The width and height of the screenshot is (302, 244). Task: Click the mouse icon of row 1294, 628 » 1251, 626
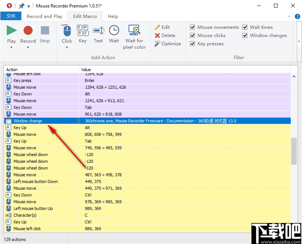(9, 87)
